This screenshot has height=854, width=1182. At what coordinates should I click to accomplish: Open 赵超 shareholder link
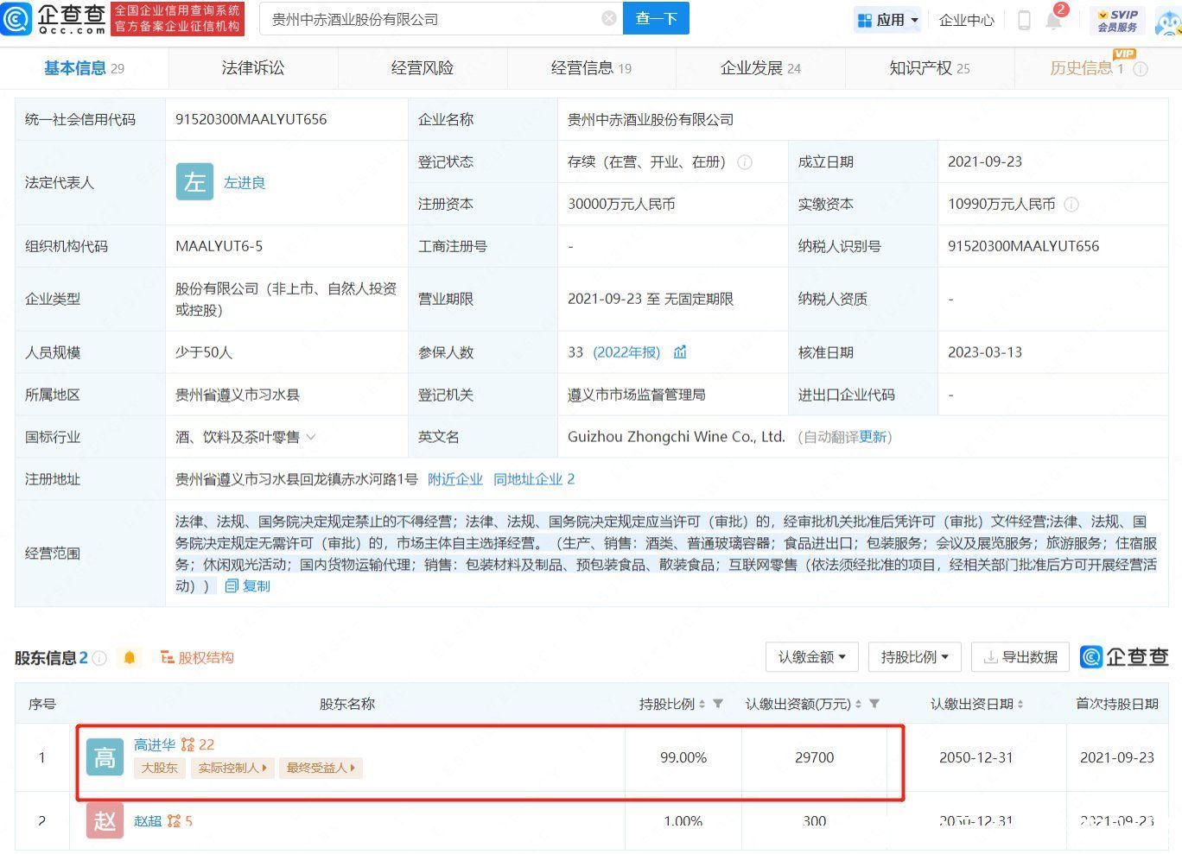click(x=148, y=820)
